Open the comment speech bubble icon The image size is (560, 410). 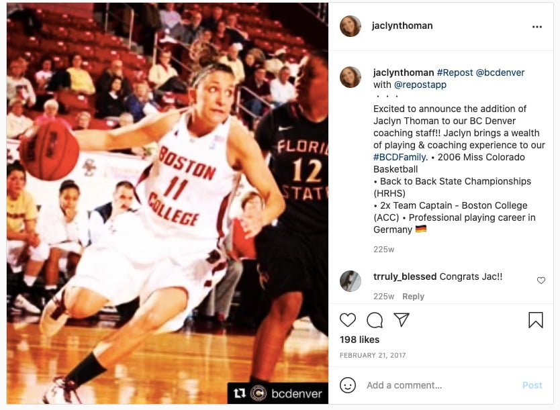(x=375, y=320)
